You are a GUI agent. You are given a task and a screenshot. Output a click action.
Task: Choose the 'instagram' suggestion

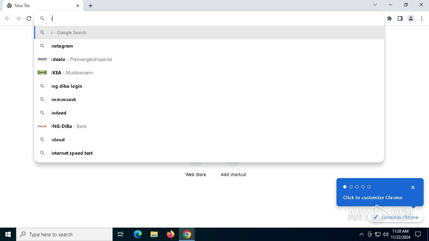point(209,46)
